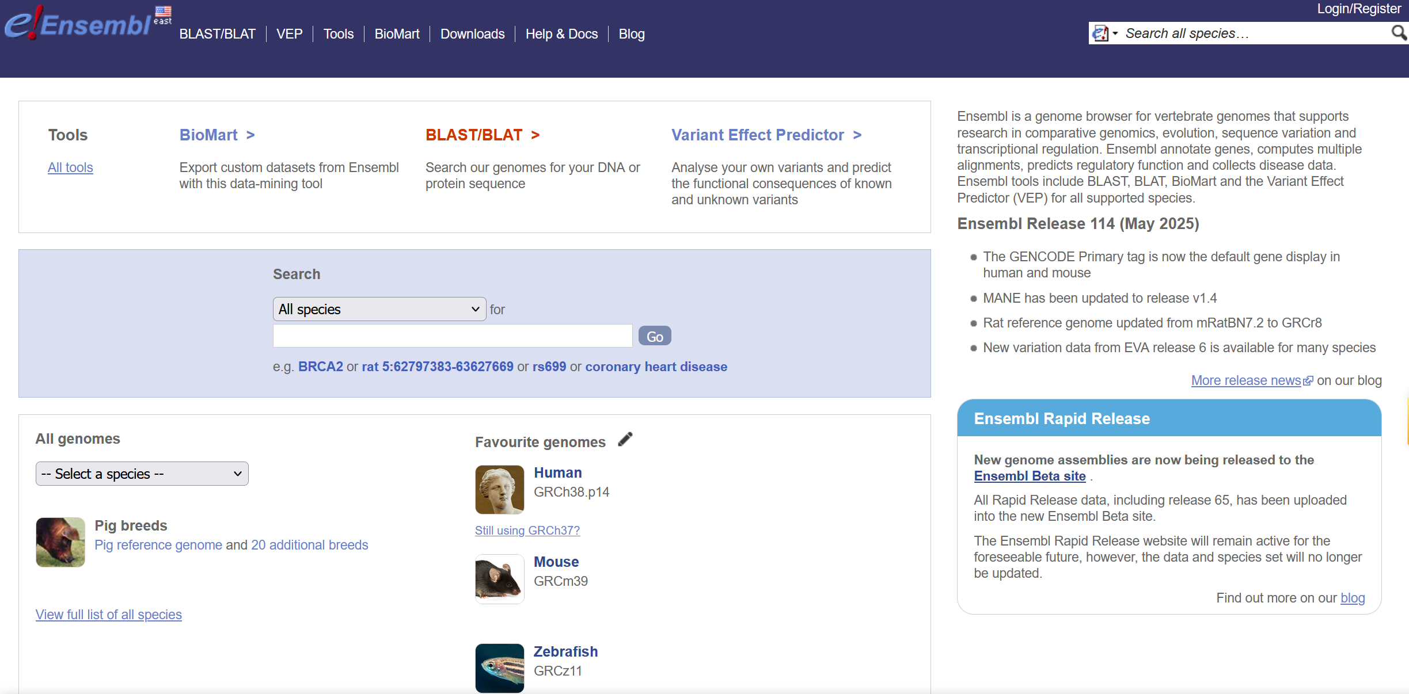Click the Zebrafish genome thumbnail image

click(x=499, y=668)
